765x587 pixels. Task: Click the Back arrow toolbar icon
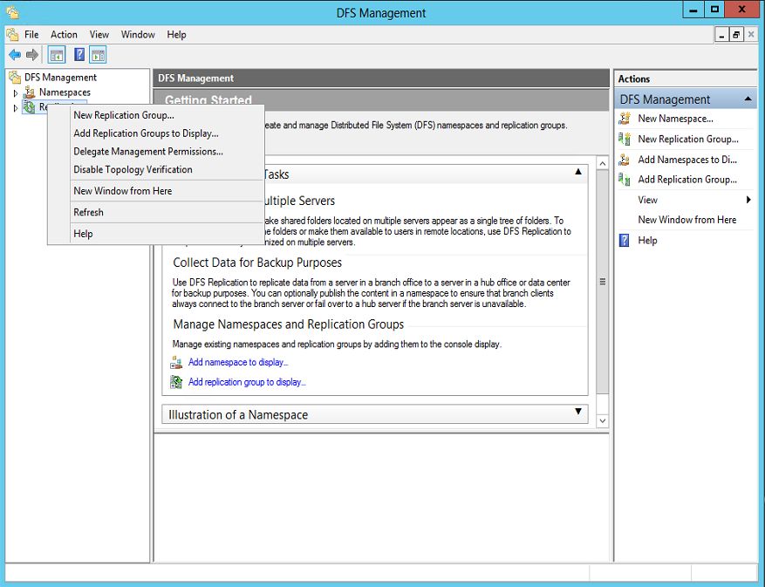[15, 55]
